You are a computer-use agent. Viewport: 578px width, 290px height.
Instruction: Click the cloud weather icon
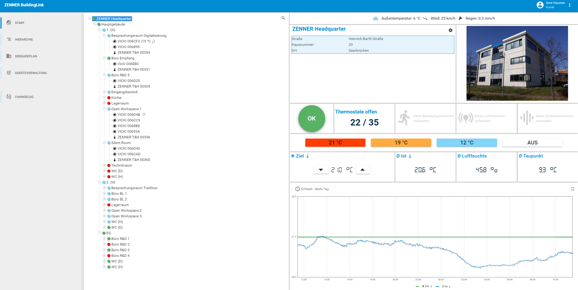(x=376, y=19)
